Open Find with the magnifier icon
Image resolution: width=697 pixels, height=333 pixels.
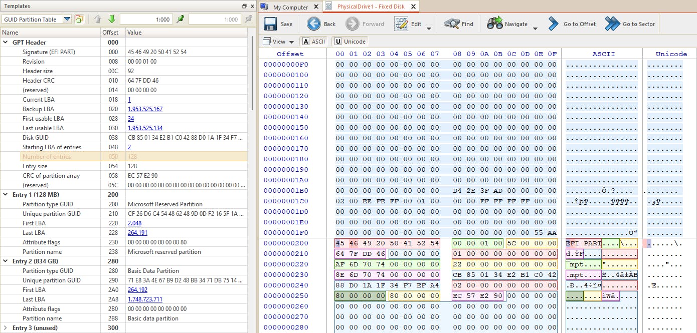[x=452, y=24]
